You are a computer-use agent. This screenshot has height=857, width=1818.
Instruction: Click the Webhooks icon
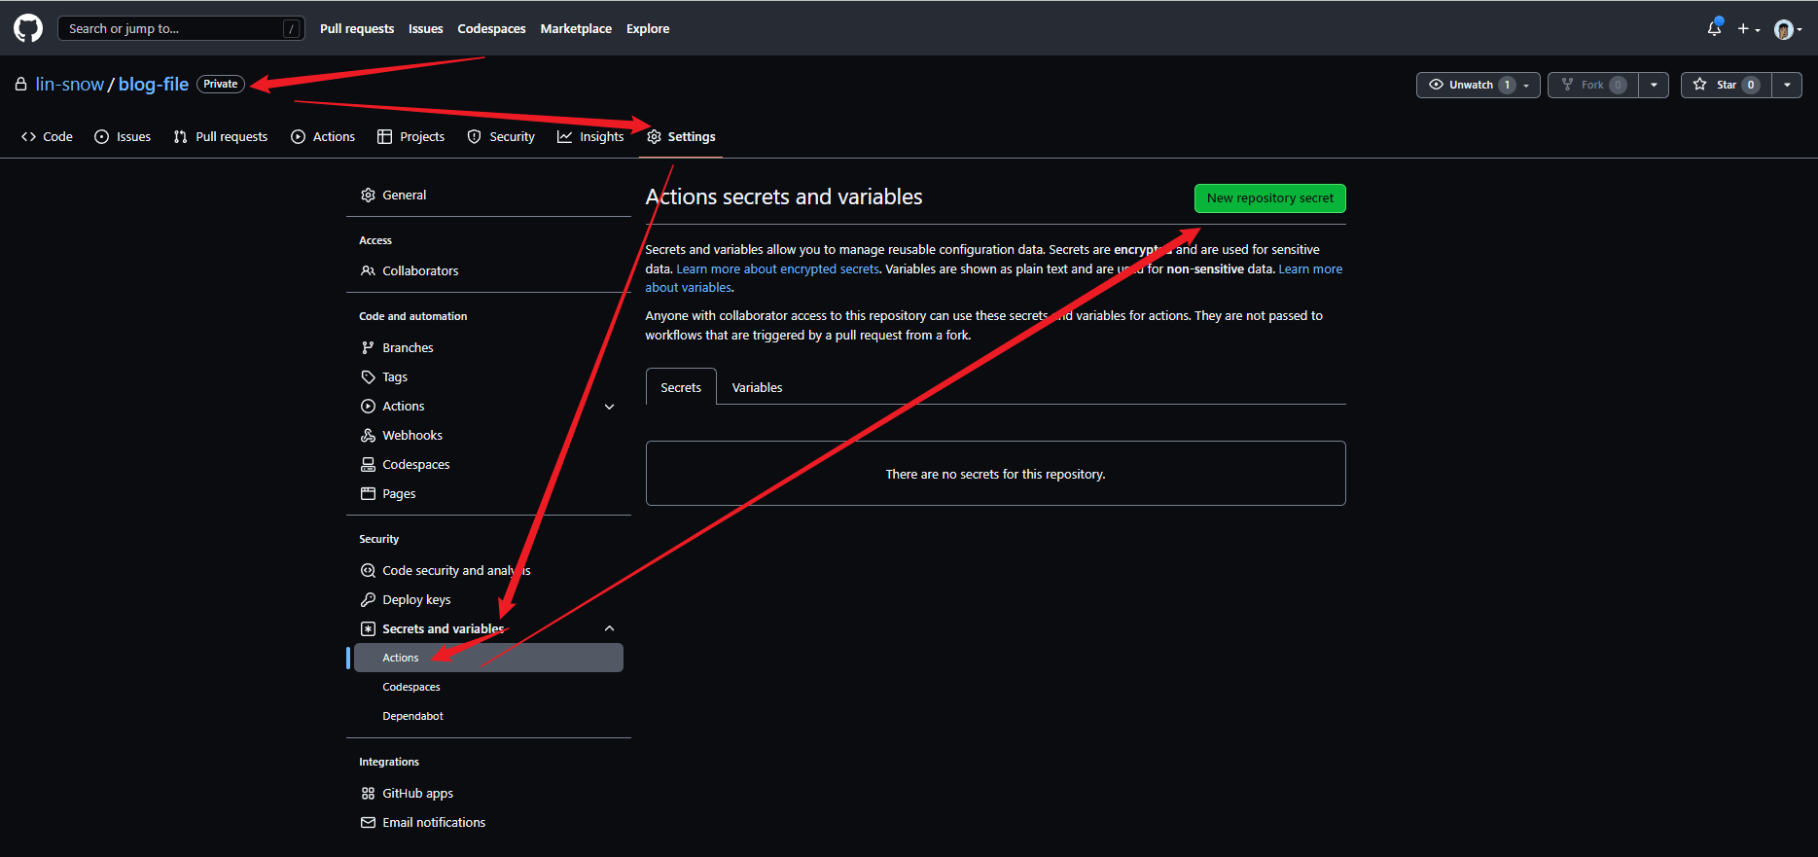tap(368, 435)
